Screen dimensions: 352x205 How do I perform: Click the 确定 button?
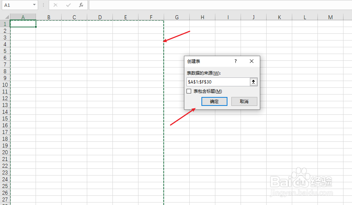(214, 102)
